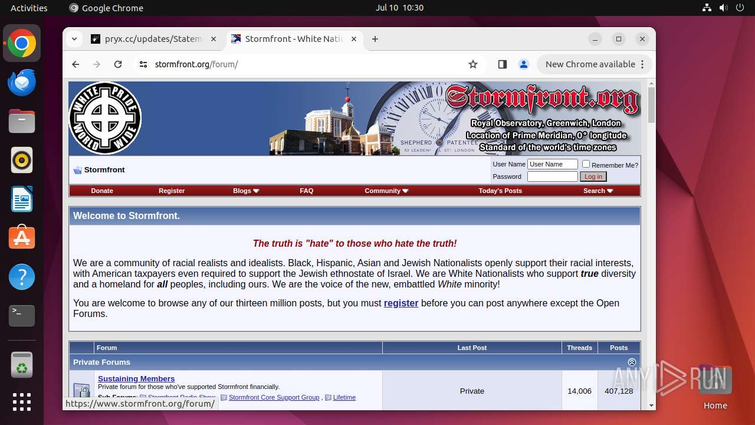Image resolution: width=755 pixels, height=425 pixels.
Task: Open the Chrome tab search dropdown
Action: tap(74, 39)
